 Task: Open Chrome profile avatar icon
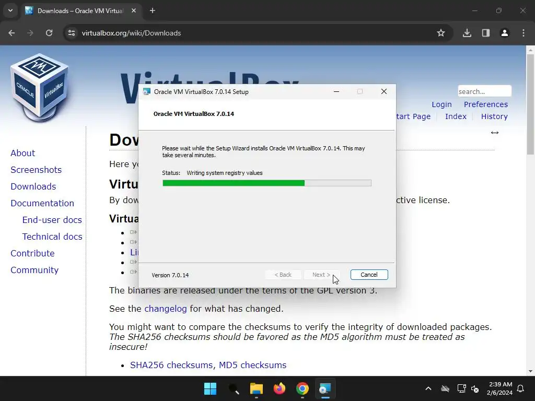click(504, 33)
